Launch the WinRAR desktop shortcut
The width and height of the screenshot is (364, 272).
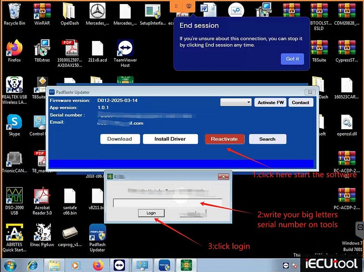click(42, 14)
